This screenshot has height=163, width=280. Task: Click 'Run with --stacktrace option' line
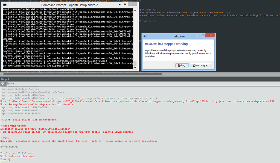79,141
